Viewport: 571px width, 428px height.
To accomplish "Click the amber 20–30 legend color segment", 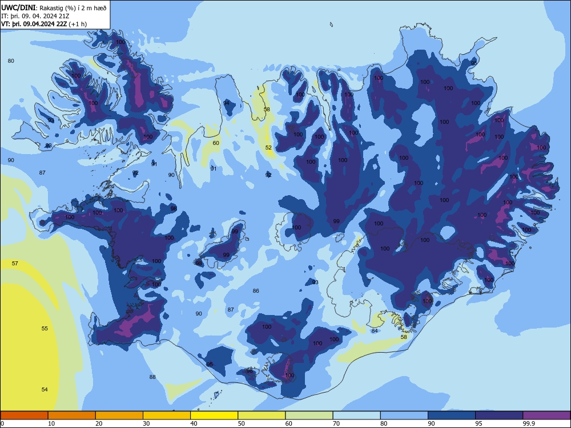I will click(x=119, y=415).
